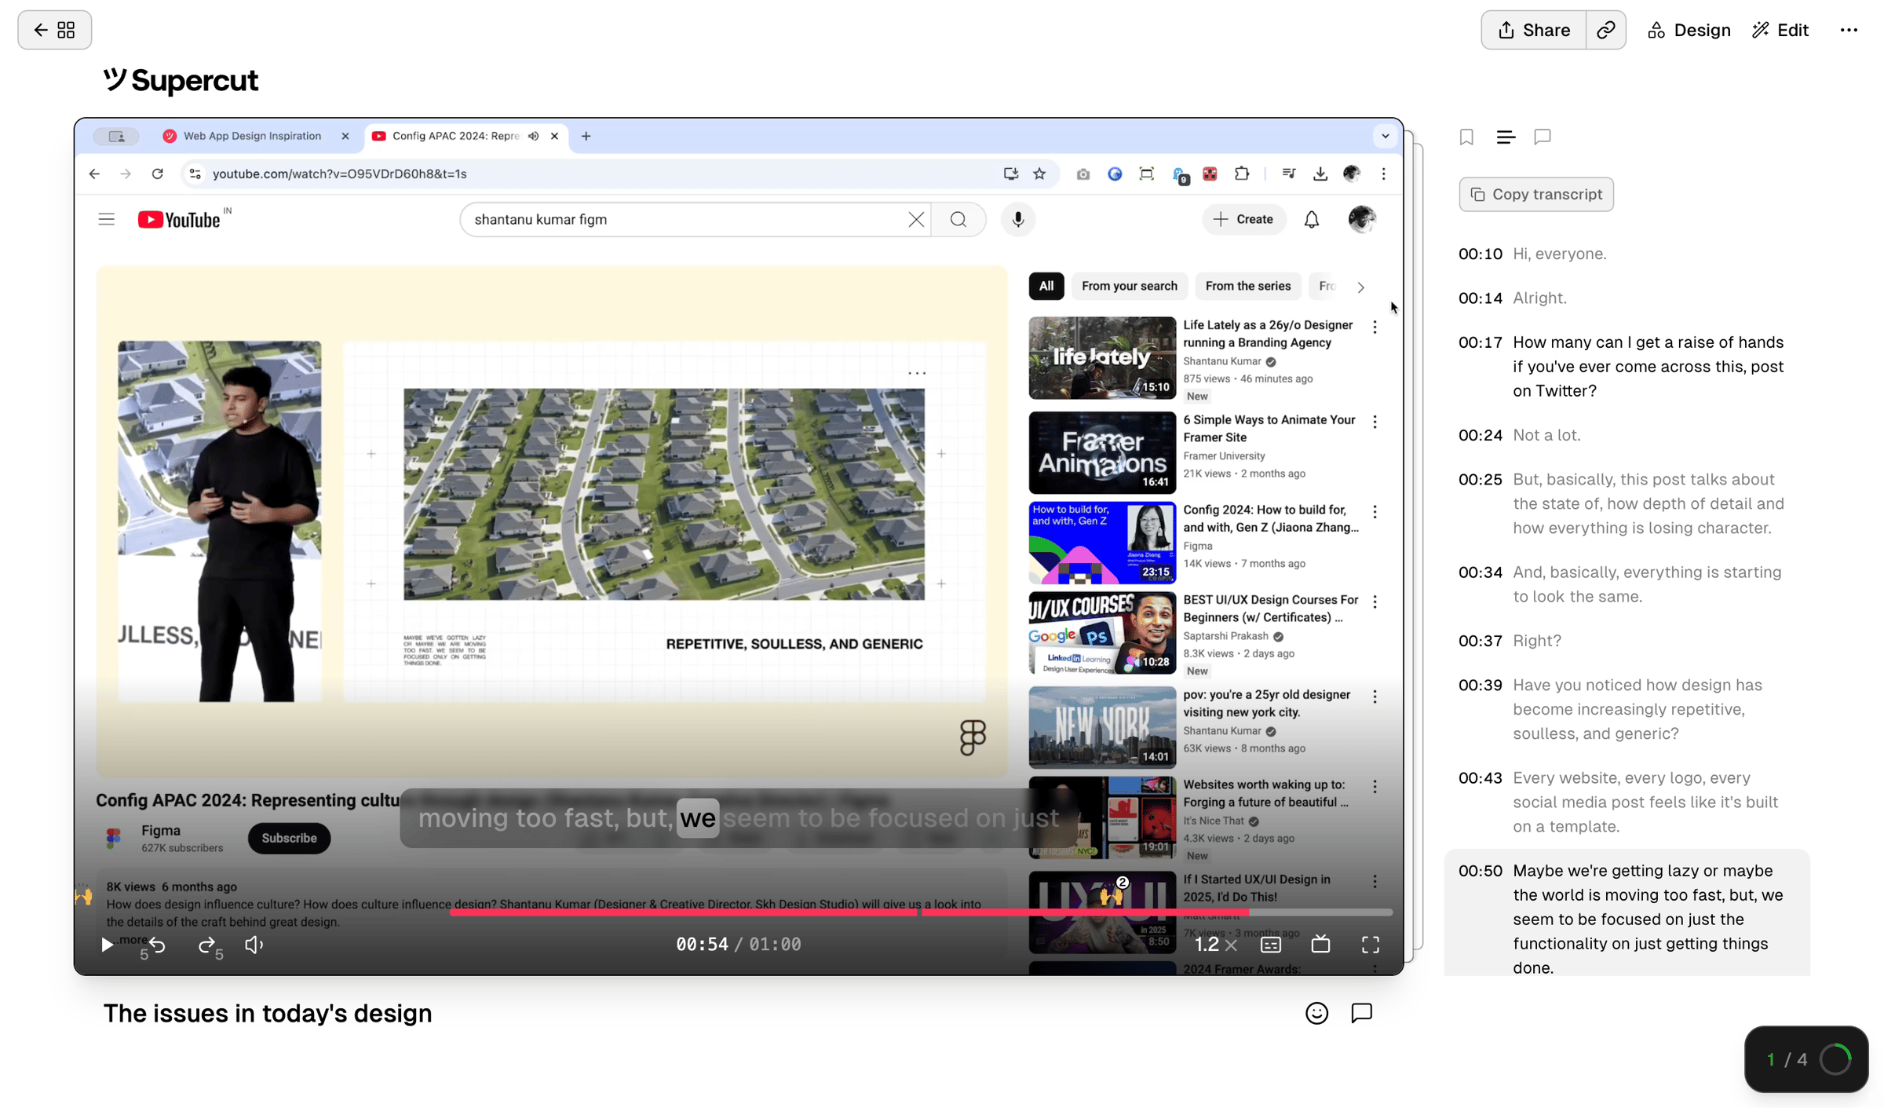Skip forward 5 seconds

[x=210, y=945]
